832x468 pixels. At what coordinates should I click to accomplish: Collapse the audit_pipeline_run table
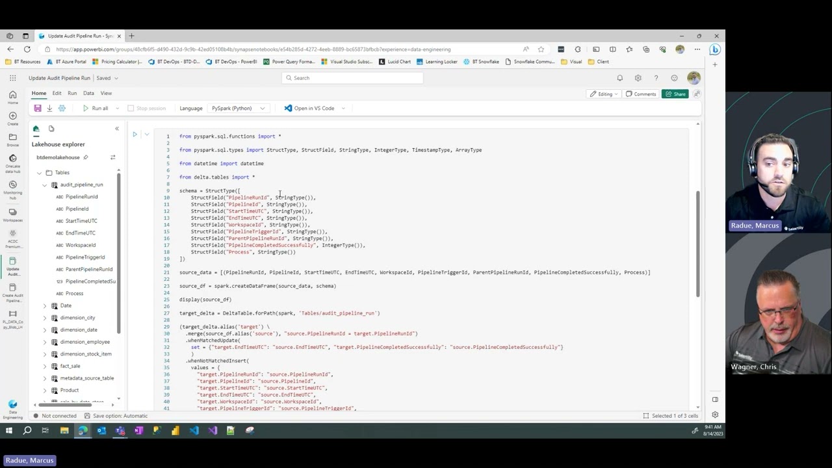coord(45,185)
